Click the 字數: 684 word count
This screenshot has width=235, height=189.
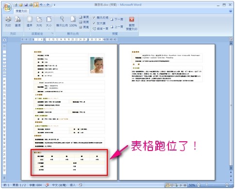tap(35, 185)
